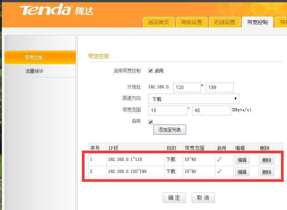This screenshot has height=210, width=287.
Task: Open the 返回首页 tab
Action: click(x=159, y=22)
